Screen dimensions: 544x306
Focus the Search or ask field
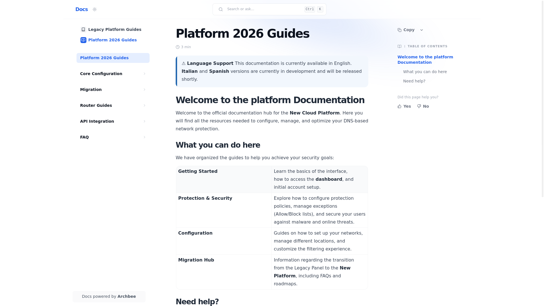[269, 9]
